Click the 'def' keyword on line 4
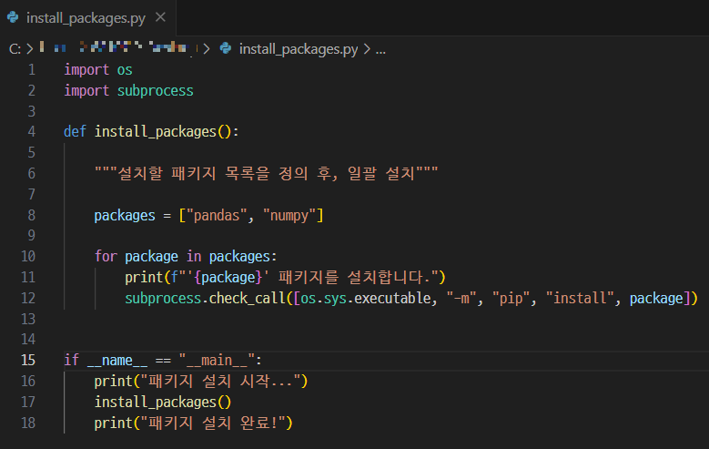Screen dimensions: 709x449 coord(75,132)
